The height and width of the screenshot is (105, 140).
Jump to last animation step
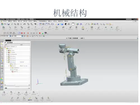pos(34,33)
